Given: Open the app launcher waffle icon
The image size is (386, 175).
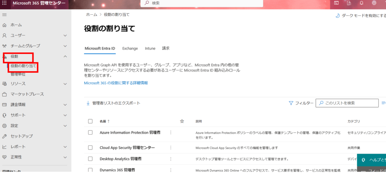Looking at the screenshot, I should click(x=4, y=3).
